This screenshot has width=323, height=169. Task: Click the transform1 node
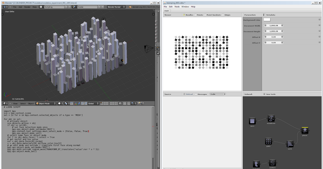point(271,118)
